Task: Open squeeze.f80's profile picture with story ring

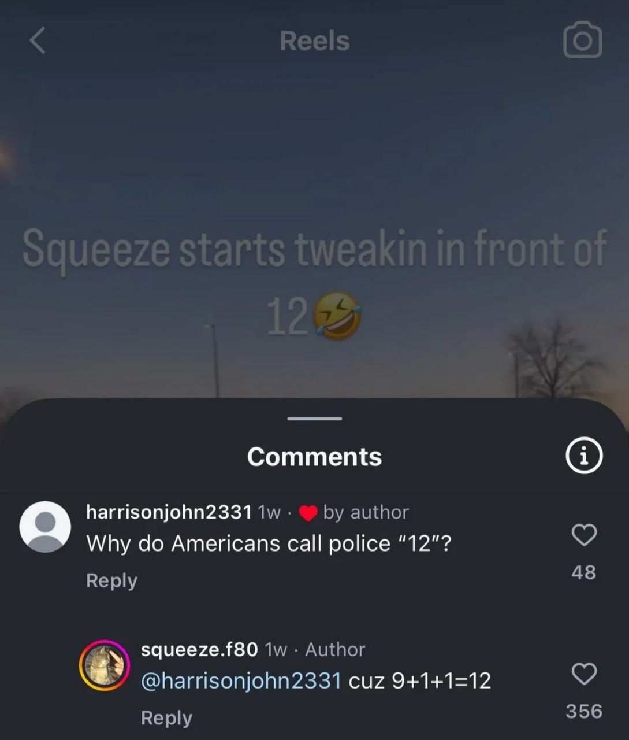Action: tap(104, 665)
